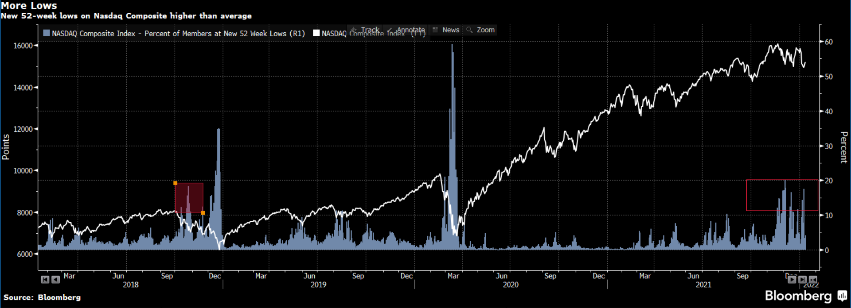Click the 6000 left axis label

[25, 254]
